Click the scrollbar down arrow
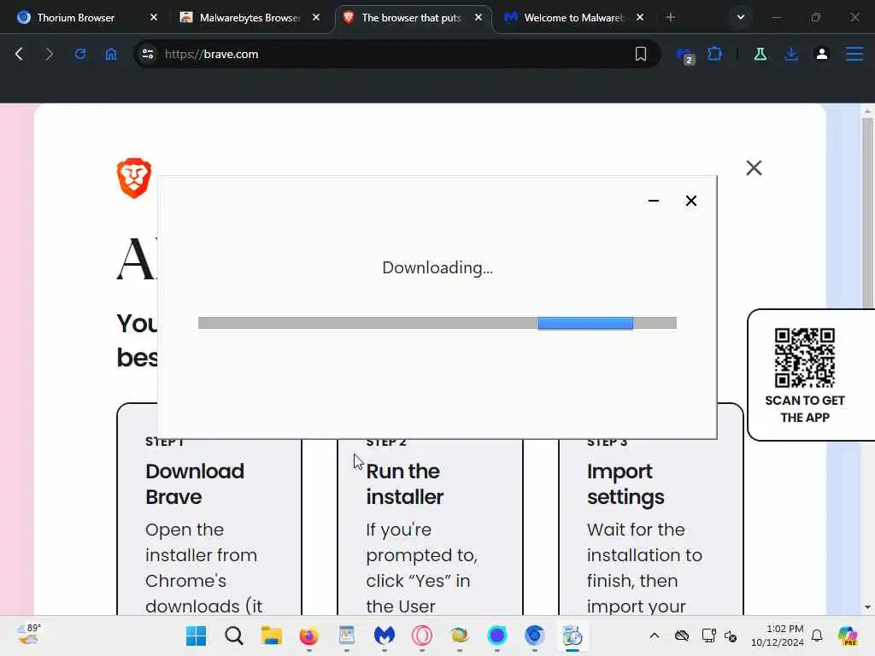Screen dimensions: 875x656 click(867, 607)
